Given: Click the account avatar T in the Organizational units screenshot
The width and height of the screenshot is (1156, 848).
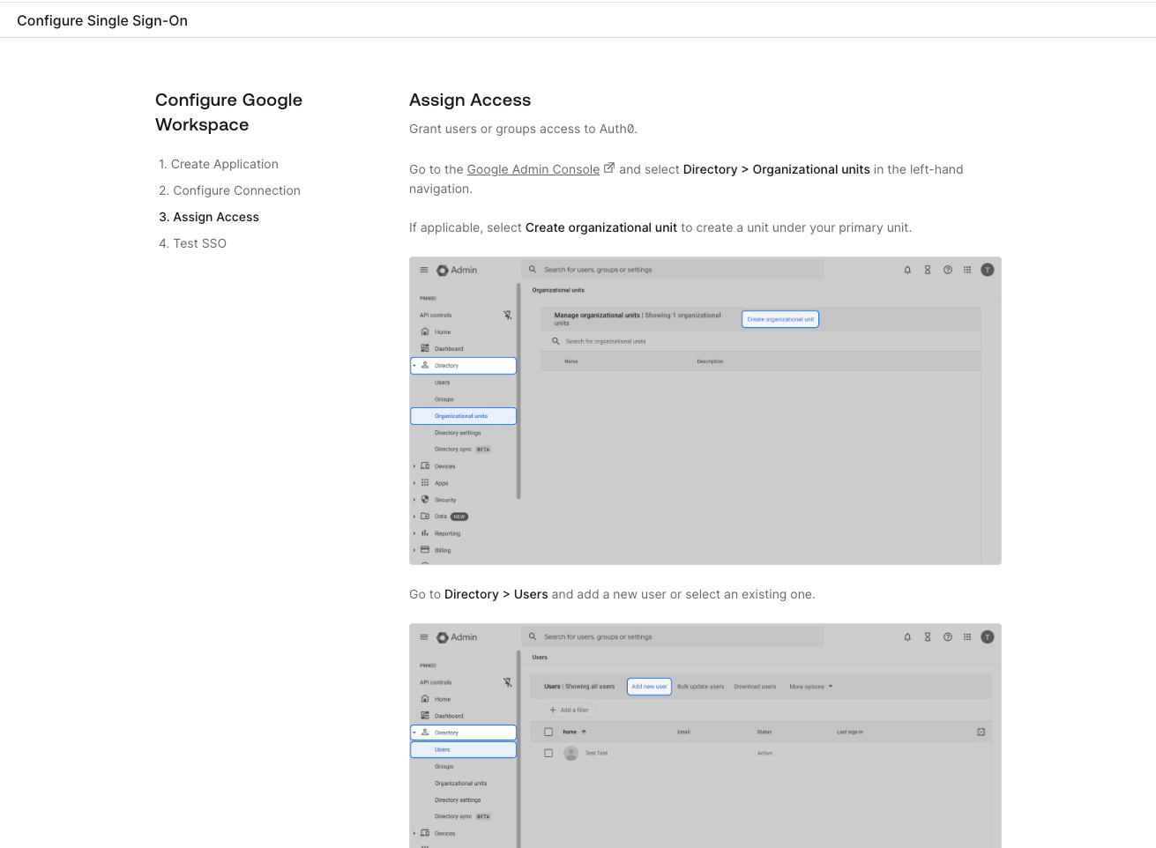Looking at the screenshot, I should tap(988, 270).
